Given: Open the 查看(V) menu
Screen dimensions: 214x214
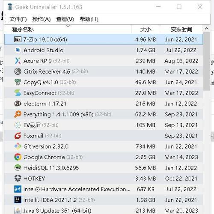Looking at the screenshot, I should click(65, 19).
